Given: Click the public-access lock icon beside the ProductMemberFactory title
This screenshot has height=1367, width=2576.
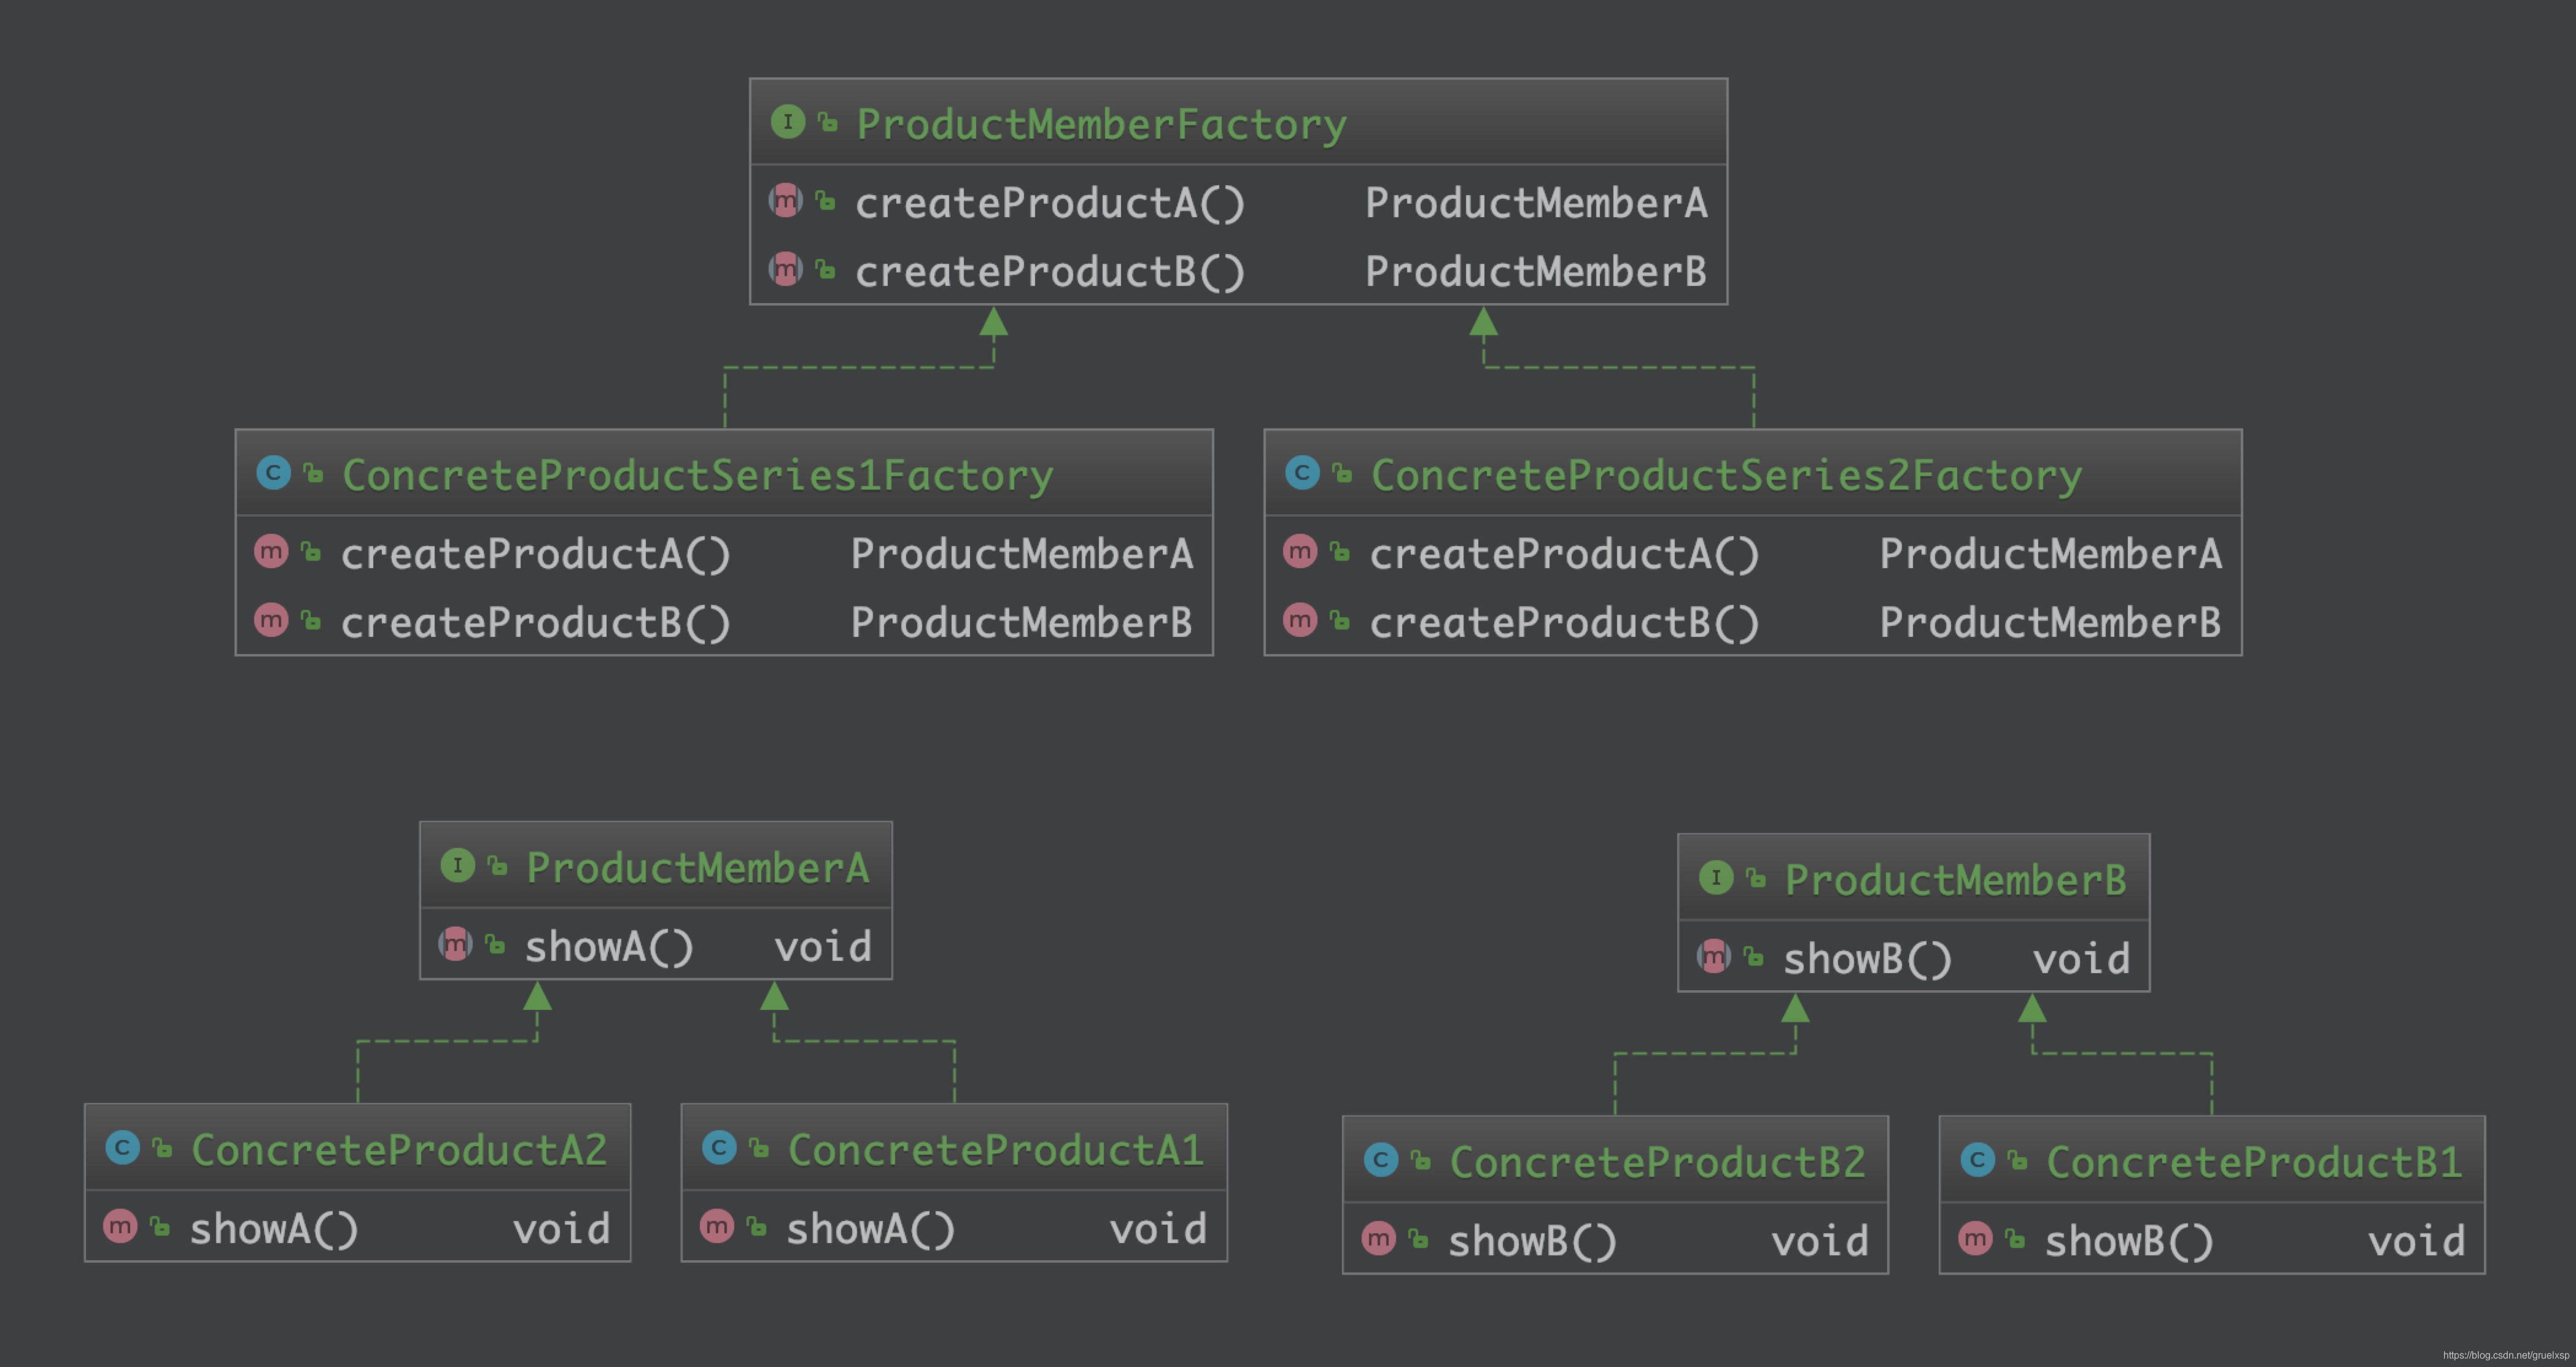Looking at the screenshot, I should (827, 122).
